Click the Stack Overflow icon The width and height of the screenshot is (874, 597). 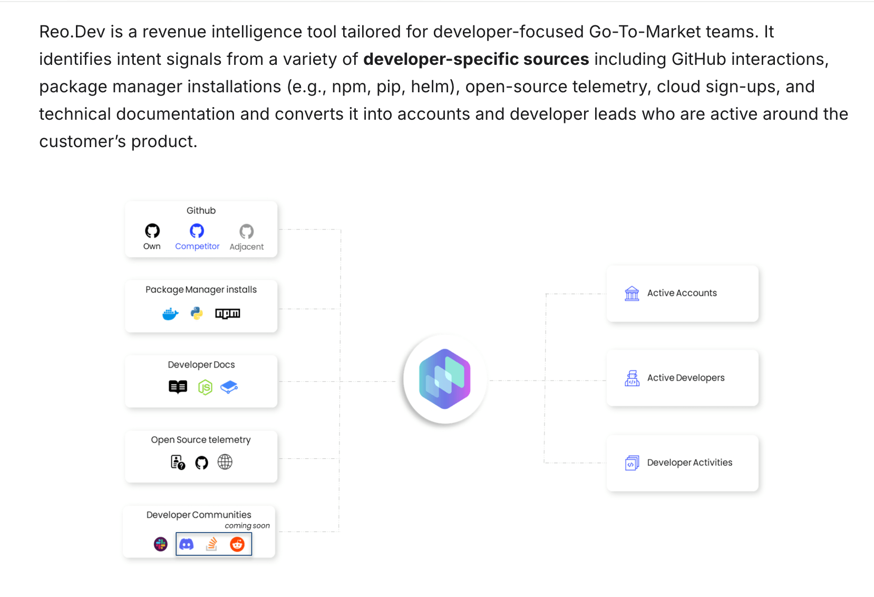(212, 544)
